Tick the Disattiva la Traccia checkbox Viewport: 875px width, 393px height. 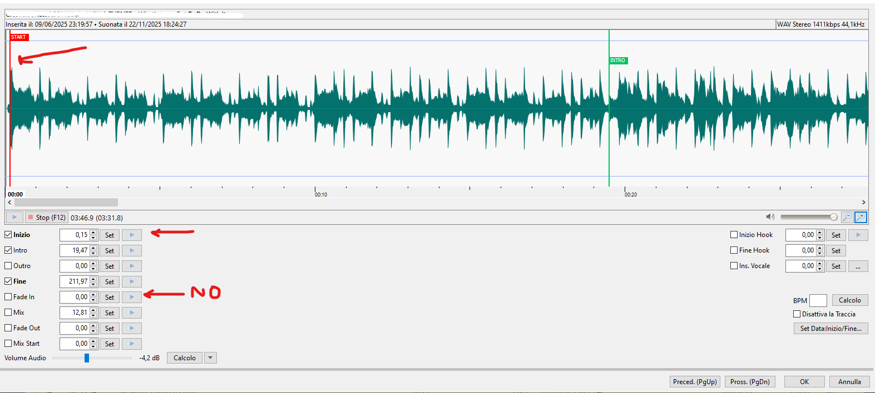(x=797, y=314)
